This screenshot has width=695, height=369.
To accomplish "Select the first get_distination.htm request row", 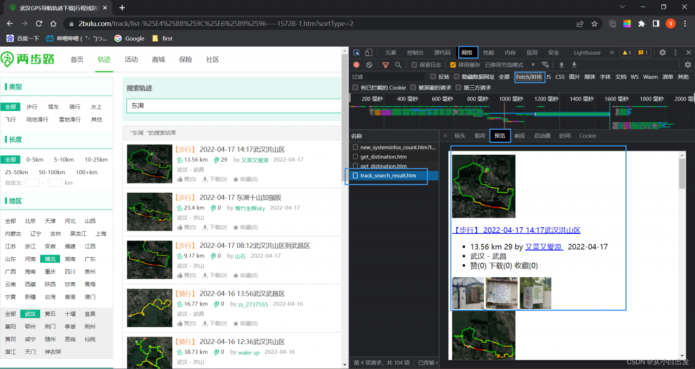I will (394, 157).
